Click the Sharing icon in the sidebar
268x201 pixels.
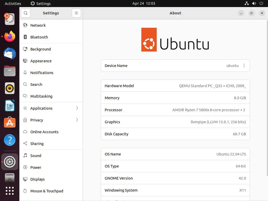(25, 144)
